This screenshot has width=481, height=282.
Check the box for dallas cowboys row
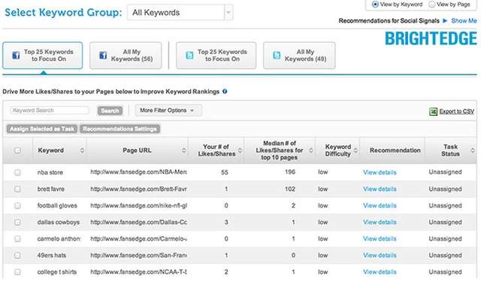pos(17,222)
